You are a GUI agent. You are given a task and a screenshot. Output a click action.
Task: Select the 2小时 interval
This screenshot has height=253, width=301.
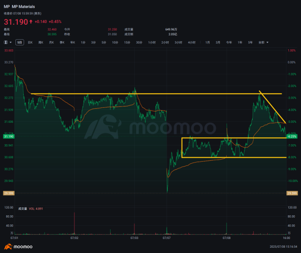point(165,42)
